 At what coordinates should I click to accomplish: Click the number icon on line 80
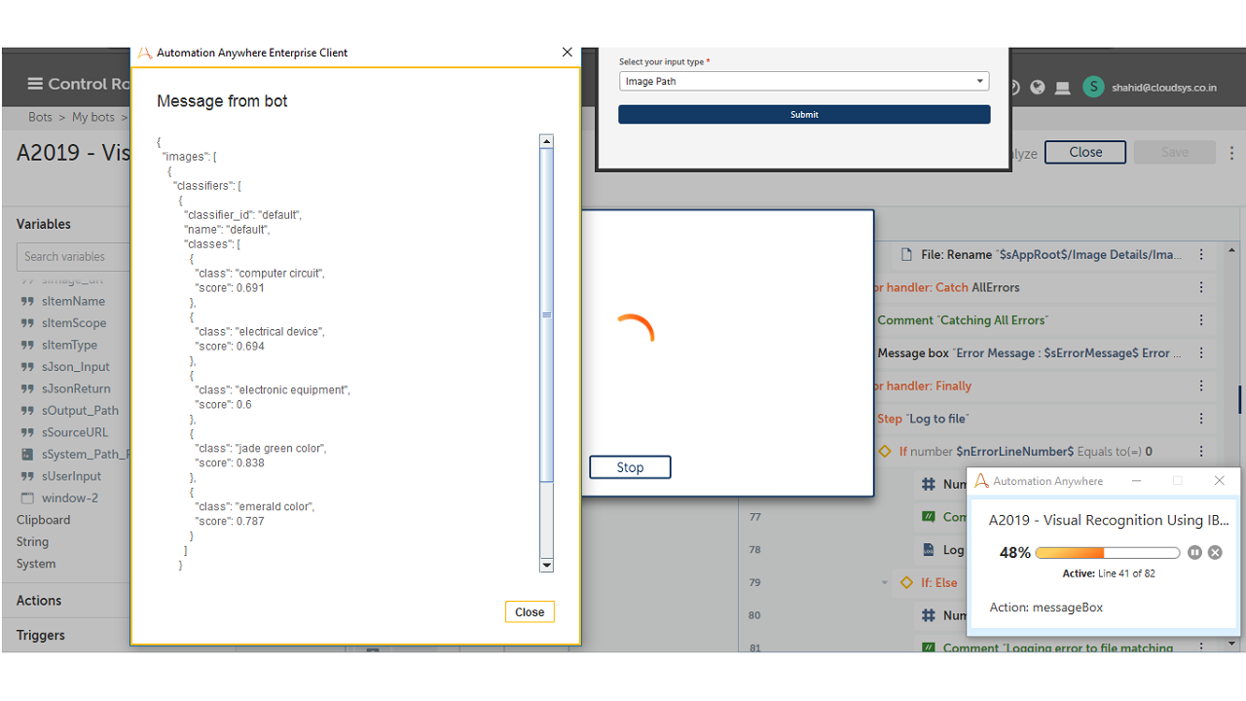929,615
